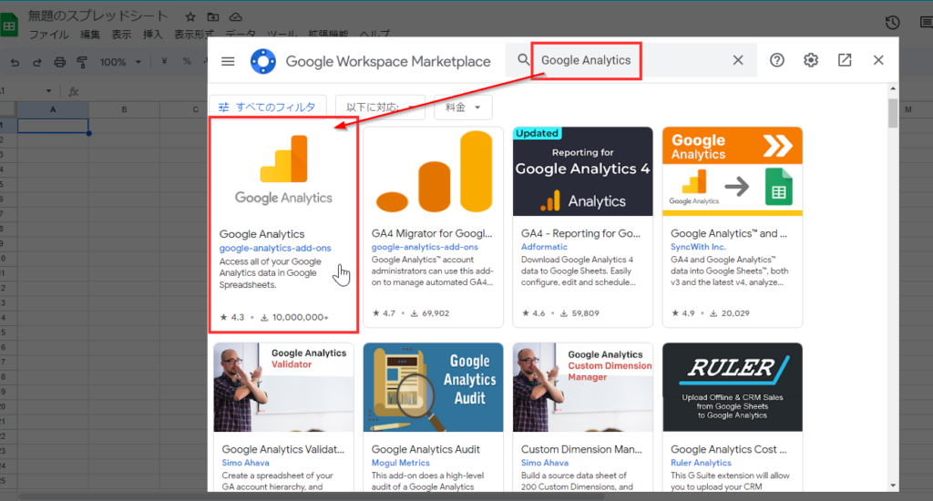Image resolution: width=933 pixels, height=501 pixels.
Task: Click the Mogul Metrics developer link
Action: [x=401, y=463]
